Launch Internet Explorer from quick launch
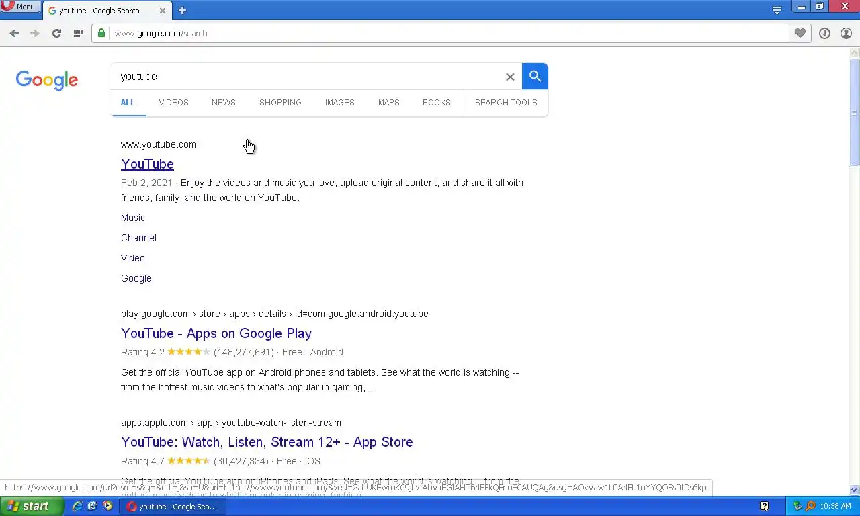 coord(77,507)
